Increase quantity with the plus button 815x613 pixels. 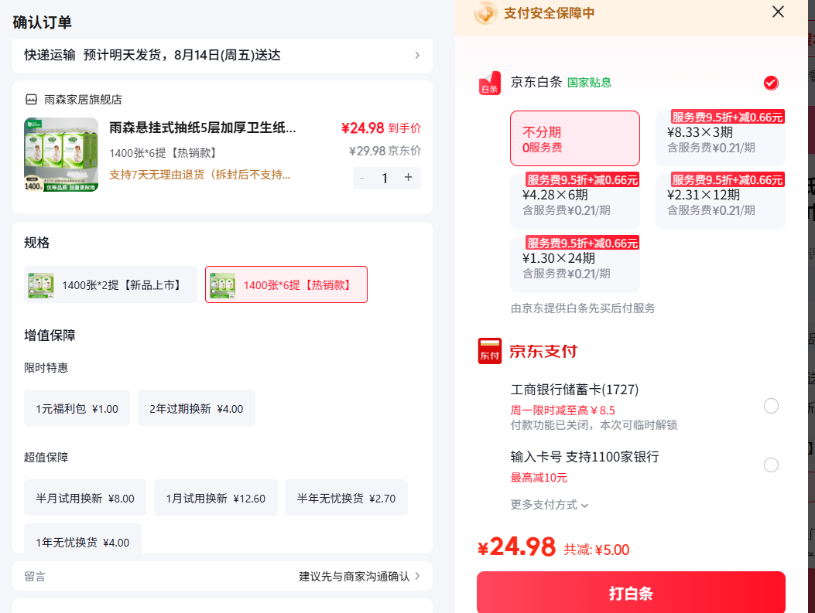409,178
